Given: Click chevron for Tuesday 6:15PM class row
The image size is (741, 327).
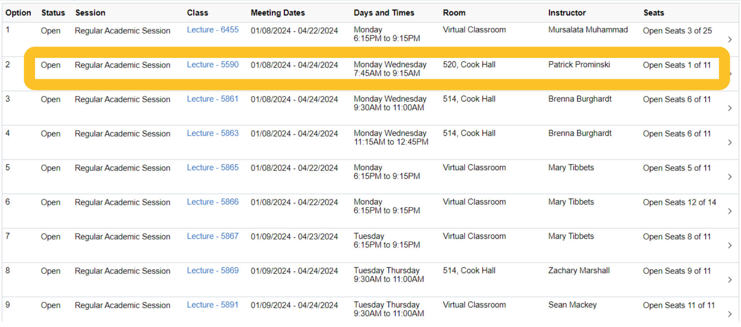Looking at the screenshot, I should coord(729,246).
